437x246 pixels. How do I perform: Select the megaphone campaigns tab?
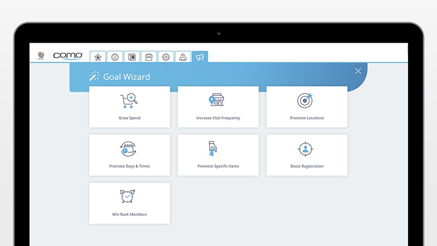click(200, 56)
